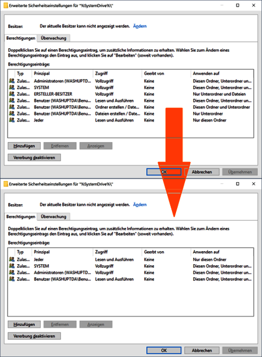Switch to Überwachung tab in upper window
The height and width of the screenshot is (357, 262).
pyautogui.click(x=53, y=38)
